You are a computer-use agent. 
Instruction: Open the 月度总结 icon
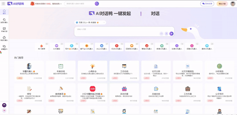(156, 89)
